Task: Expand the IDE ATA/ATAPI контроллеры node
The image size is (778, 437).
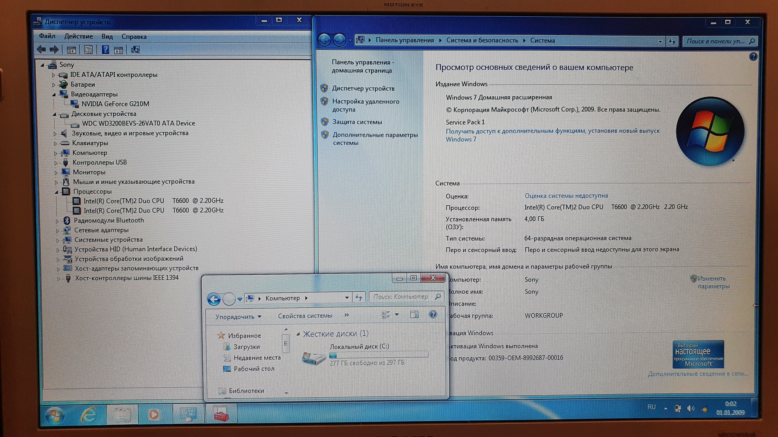Action: click(54, 75)
